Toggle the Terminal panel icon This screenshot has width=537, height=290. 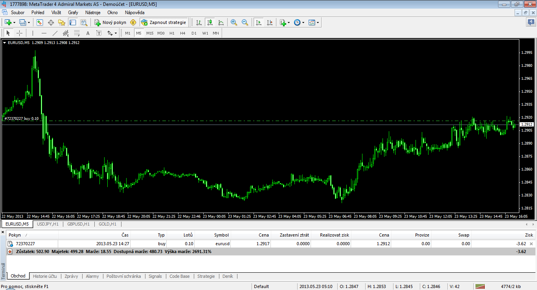[x=72, y=22]
